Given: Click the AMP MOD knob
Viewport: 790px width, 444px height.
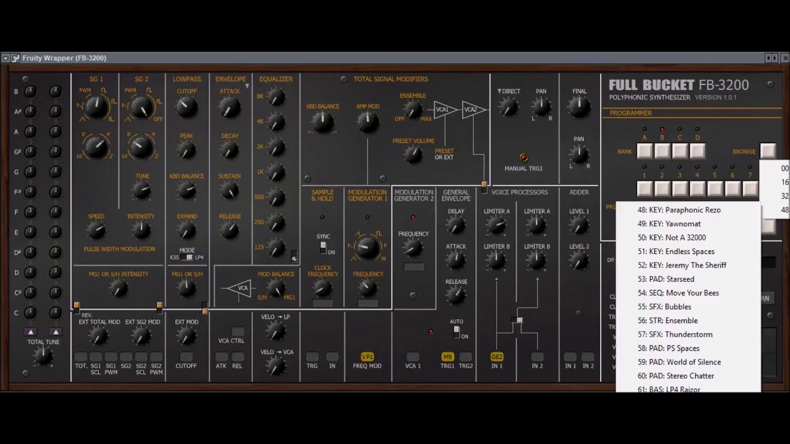Looking at the screenshot, I should point(368,121).
